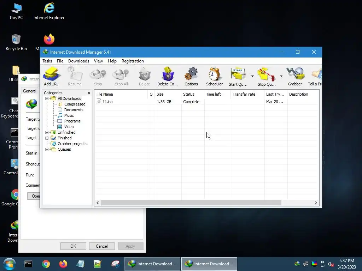Select the 11.iso download row
Image resolution: width=362 pixels, height=271 pixels.
pyautogui.click(x=207, y=102)
